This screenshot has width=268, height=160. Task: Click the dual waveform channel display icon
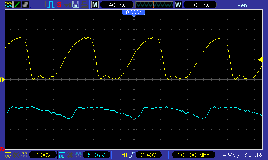(9, 5)
